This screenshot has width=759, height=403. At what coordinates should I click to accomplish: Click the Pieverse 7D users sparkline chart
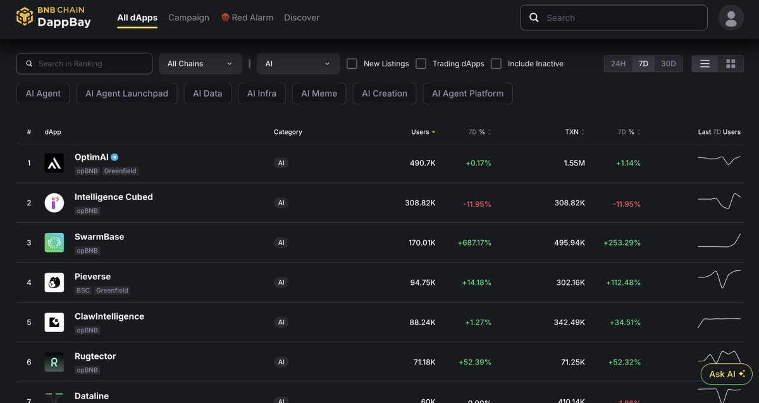click(719, 279)
